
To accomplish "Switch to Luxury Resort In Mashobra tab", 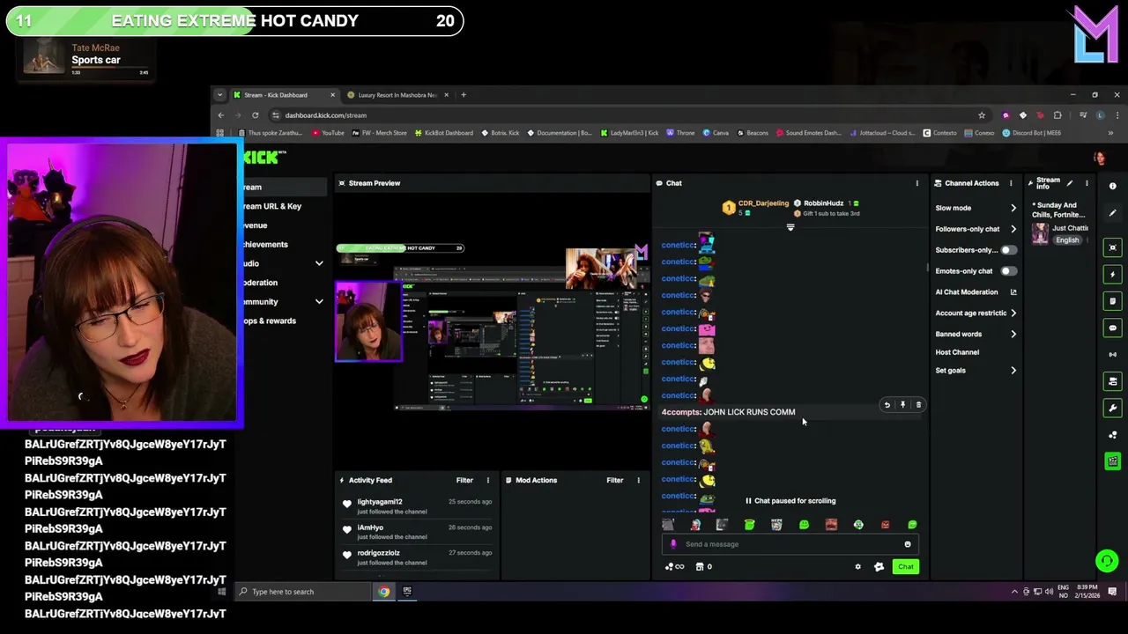I will click(398, 95).
